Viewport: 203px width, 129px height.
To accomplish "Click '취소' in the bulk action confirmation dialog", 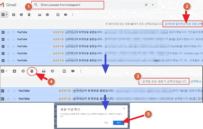I will pos(106,123).
